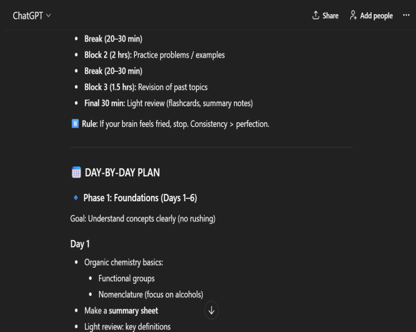Click the scroll-to-bottom arrow button
The width and height of the screenshot is (416, 332).
click(x=212, y=310)
